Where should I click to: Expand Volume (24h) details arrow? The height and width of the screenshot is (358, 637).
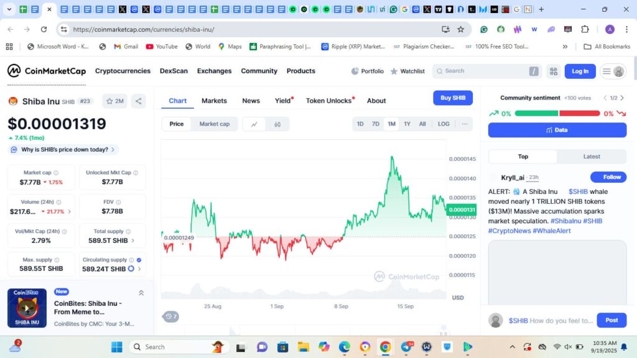point(70,211)
